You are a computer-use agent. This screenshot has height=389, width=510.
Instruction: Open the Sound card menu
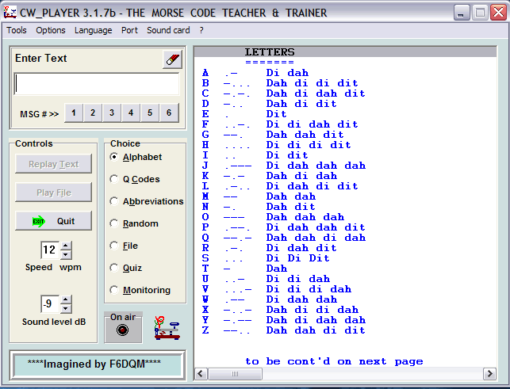click(x=168, y=30)
